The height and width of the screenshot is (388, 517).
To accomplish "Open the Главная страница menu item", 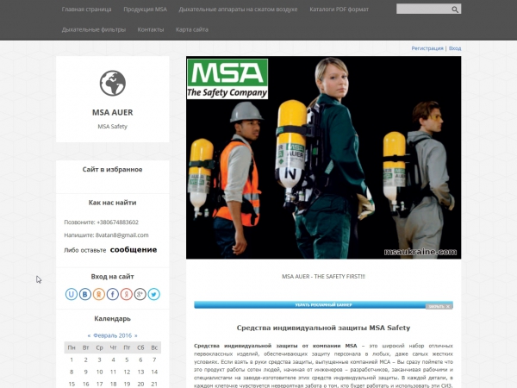I will (x=86, y=9).
